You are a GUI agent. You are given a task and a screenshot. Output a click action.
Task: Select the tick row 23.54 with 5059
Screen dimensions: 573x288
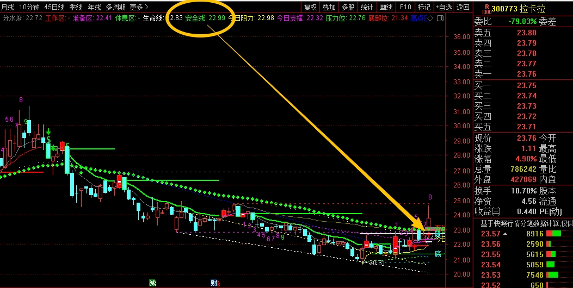click(523, 265)
